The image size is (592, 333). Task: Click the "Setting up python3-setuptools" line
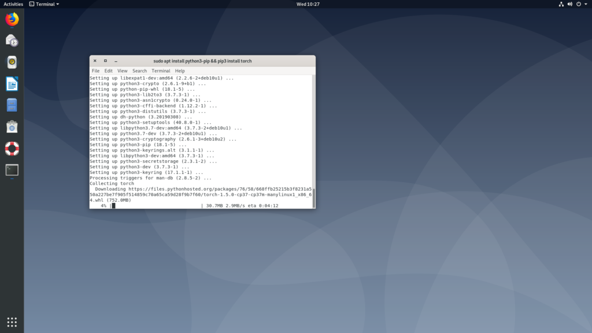click(151, 123)
